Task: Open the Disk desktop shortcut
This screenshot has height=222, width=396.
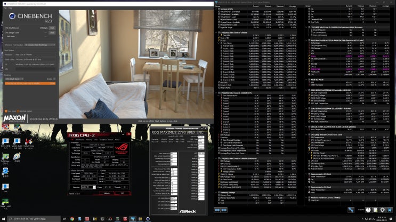Action: pos(5,188)
